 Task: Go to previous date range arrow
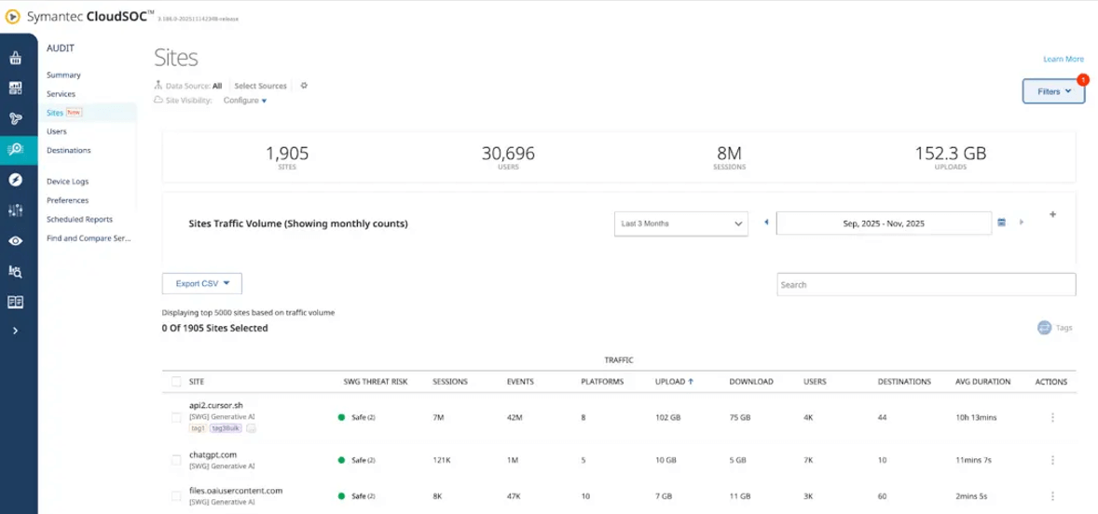766,223
